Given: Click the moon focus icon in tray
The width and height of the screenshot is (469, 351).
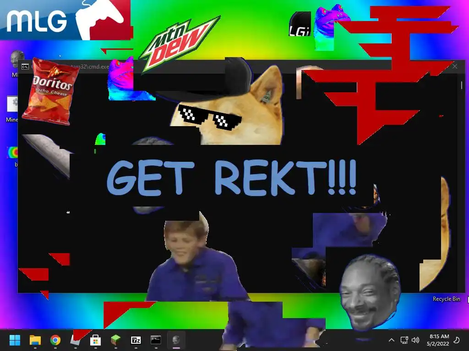Looking at the screenshot, I should tap(457, 340).
